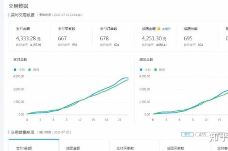Screen dimensions: 228x151
Task: Click 3,000.00 axis label in 成团金额 chart
Action: click(145, 89)
